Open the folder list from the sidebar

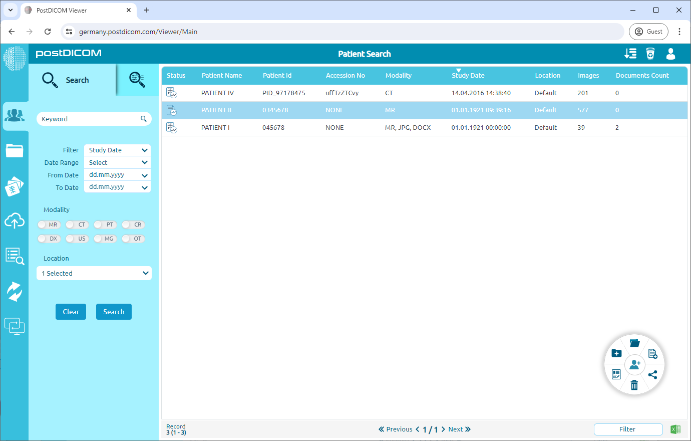coord(15,150)
